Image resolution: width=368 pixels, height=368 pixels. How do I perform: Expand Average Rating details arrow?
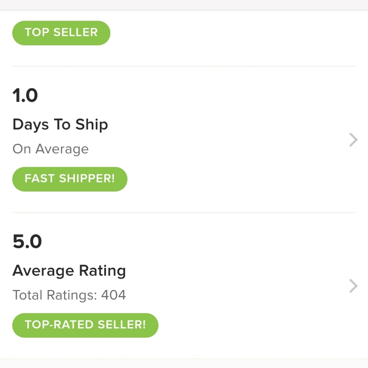[353, 286]
